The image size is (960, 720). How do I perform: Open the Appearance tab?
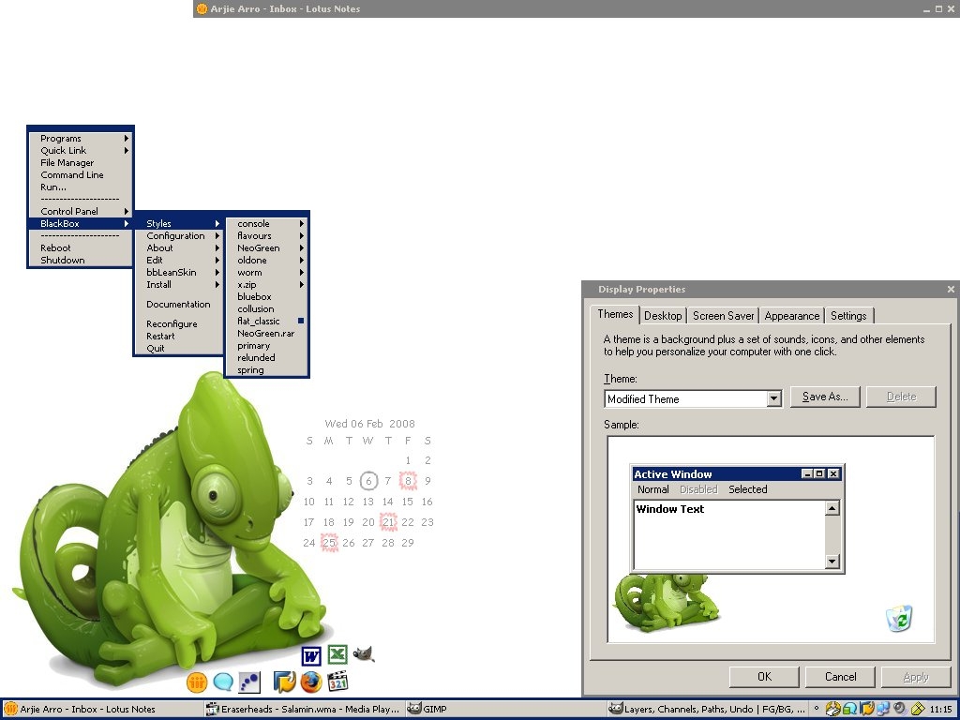[x=791, y=316]
